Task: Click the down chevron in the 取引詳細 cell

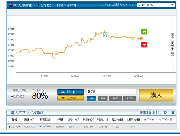Action: 40,126
